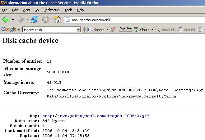This screenshot has width=205, height=140.
Task: Click the 'Storage in use:' label
Action: [19, 82]
